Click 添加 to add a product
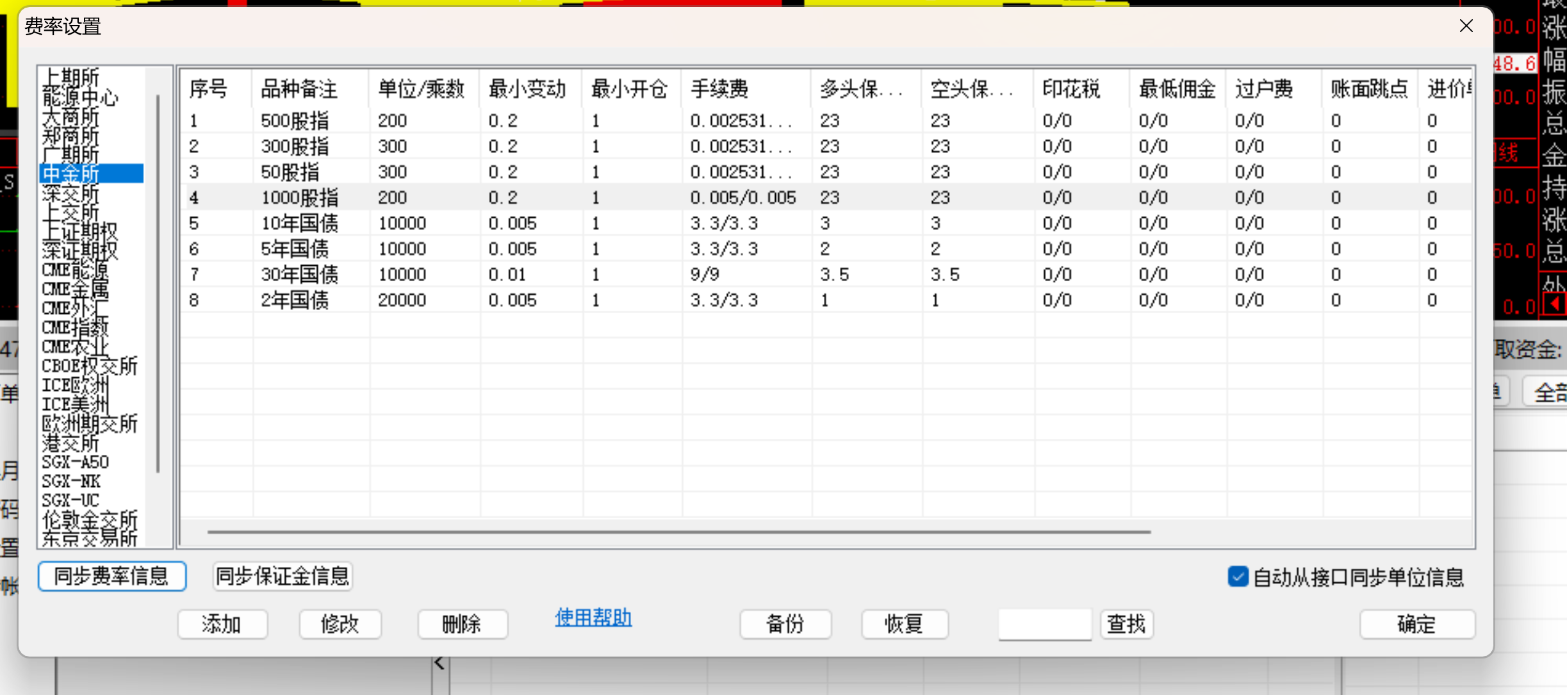 click(222, 624)
